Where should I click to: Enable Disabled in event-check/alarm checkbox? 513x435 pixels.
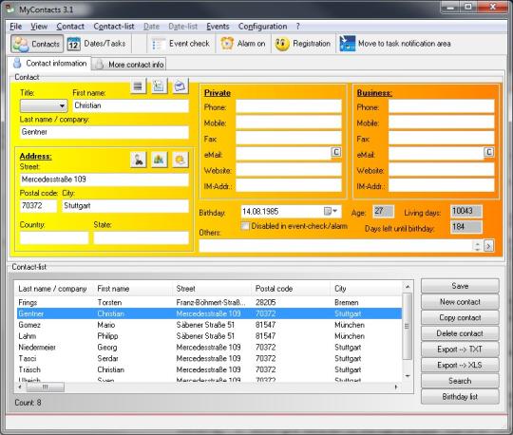tap(245, 226)
